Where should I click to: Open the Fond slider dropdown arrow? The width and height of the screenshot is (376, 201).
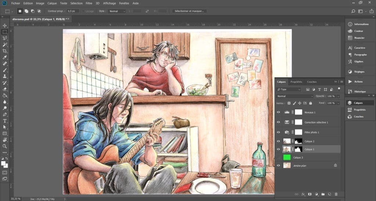338,103
